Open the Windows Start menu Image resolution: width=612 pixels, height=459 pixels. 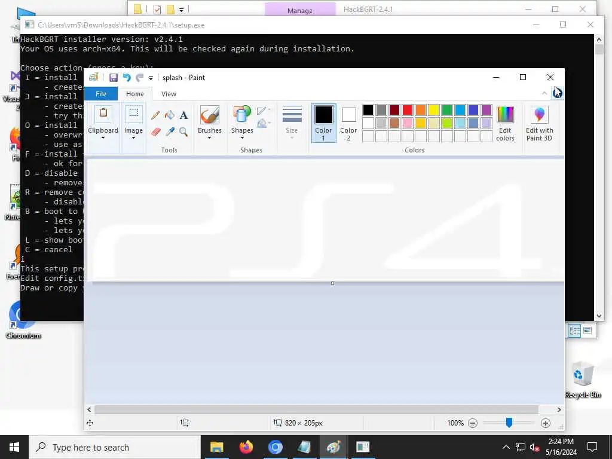tap(14, 447)
